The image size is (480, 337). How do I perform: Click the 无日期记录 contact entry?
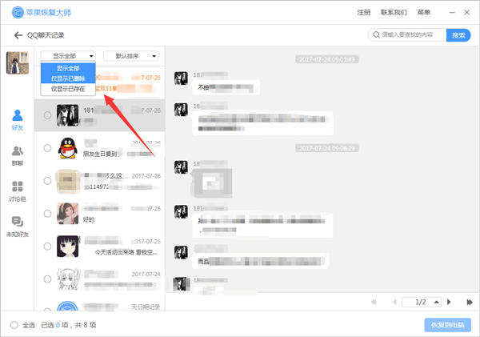(100, 306)
